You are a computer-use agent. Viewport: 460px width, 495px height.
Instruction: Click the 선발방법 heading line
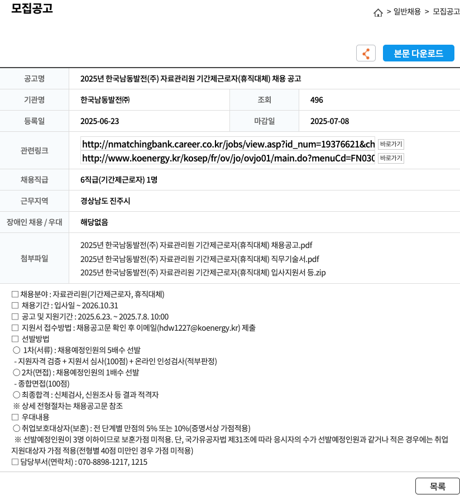tap(30, 339)
